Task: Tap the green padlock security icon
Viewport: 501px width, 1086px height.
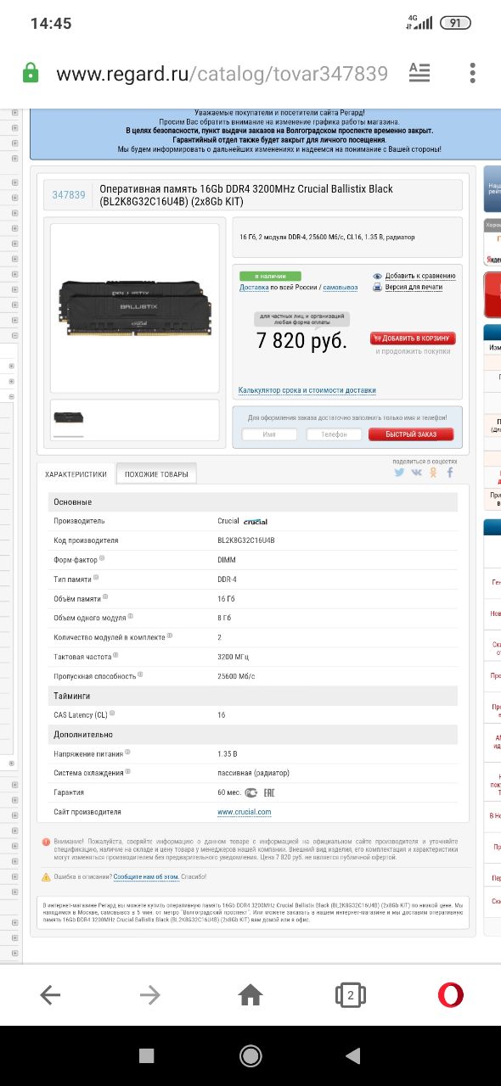Action: pyautogui.click(x=31, y=72)
